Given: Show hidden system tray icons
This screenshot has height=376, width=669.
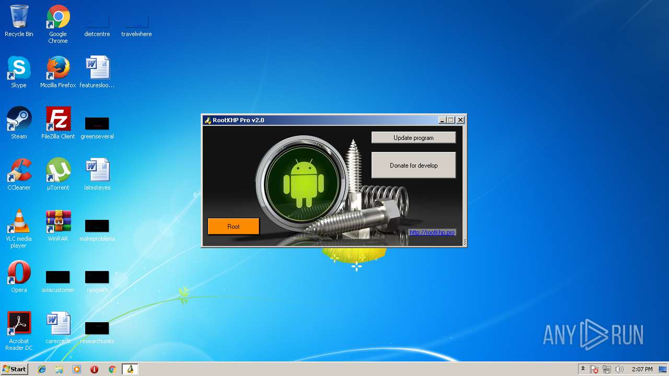Looking at the screenshot, I should point(583,369).
